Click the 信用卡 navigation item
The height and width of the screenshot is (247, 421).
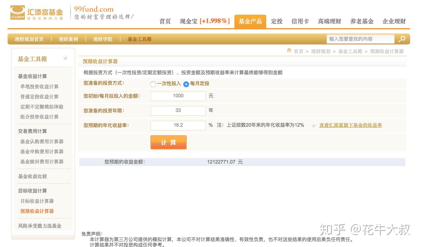tap(300, 21)
